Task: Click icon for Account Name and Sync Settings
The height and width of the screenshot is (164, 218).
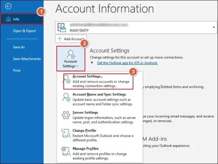Action: (67, 97)
